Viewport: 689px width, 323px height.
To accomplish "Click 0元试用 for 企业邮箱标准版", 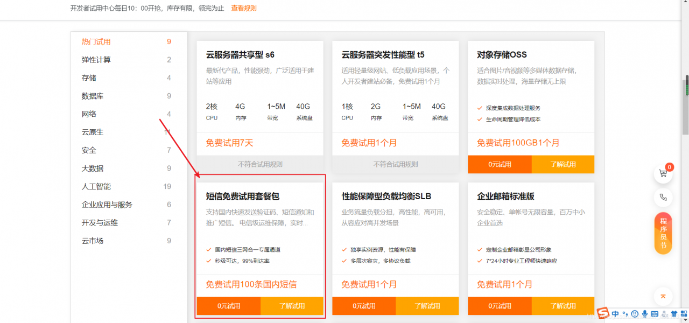I will [x=500, y=306].
